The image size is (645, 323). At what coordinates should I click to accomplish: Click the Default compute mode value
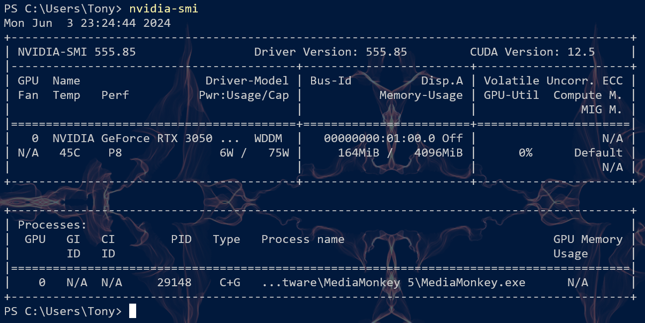pyautogui.click(x=598, y=153)
